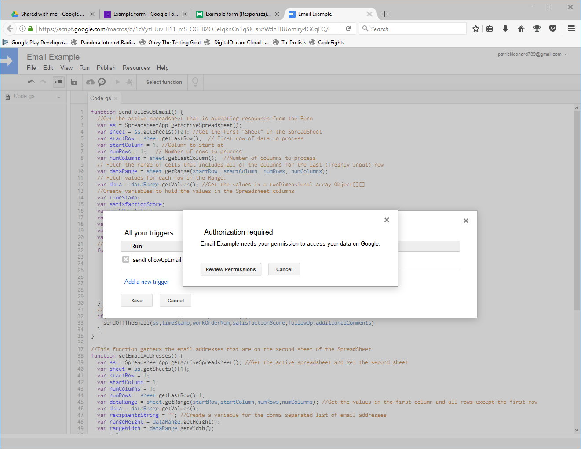Start debugging with the bug icon
The image size is (581, 449).
tap(129, 82)
